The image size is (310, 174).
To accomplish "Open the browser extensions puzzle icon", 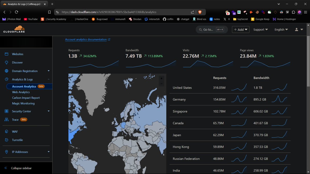I will [293, 12].
